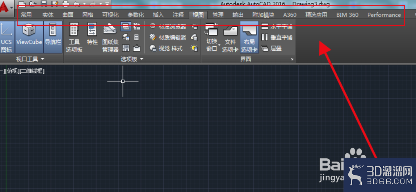Toggle the 导航栏 navigation bar button
Screen dimensions: 416x192
pyautogui.click(x=52, y=37)
